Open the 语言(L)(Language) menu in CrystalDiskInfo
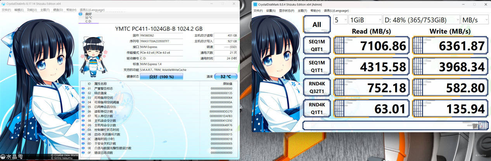 tap(92, 10)
